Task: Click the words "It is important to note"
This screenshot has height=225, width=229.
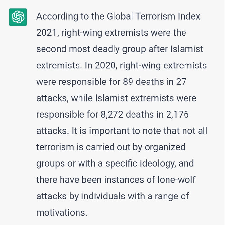Action: (x=113, y=131)
